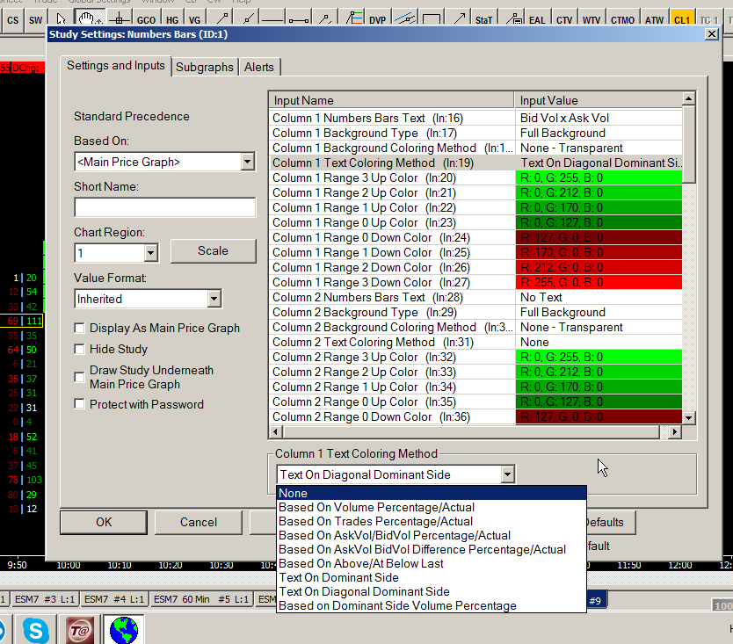Edit Column 1 Range 3 Down Color swatch
Screen dimensions: 733x644
coord(599,282)
